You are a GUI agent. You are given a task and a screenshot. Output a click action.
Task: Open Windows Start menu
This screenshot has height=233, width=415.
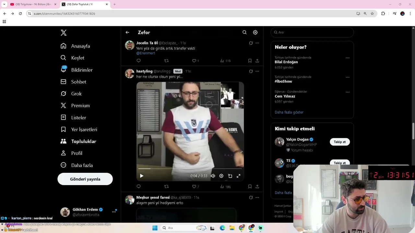(x=155, y=228)
